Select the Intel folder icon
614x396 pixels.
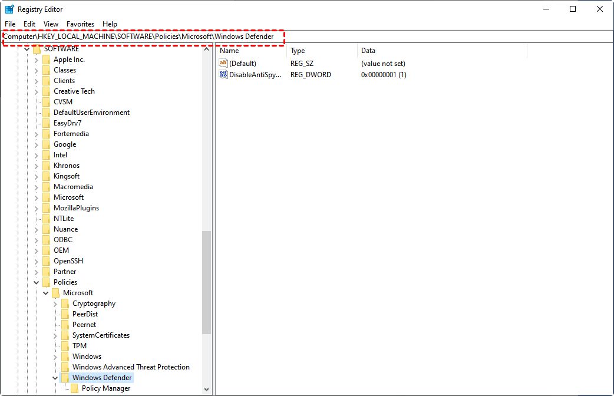point(46,155)
